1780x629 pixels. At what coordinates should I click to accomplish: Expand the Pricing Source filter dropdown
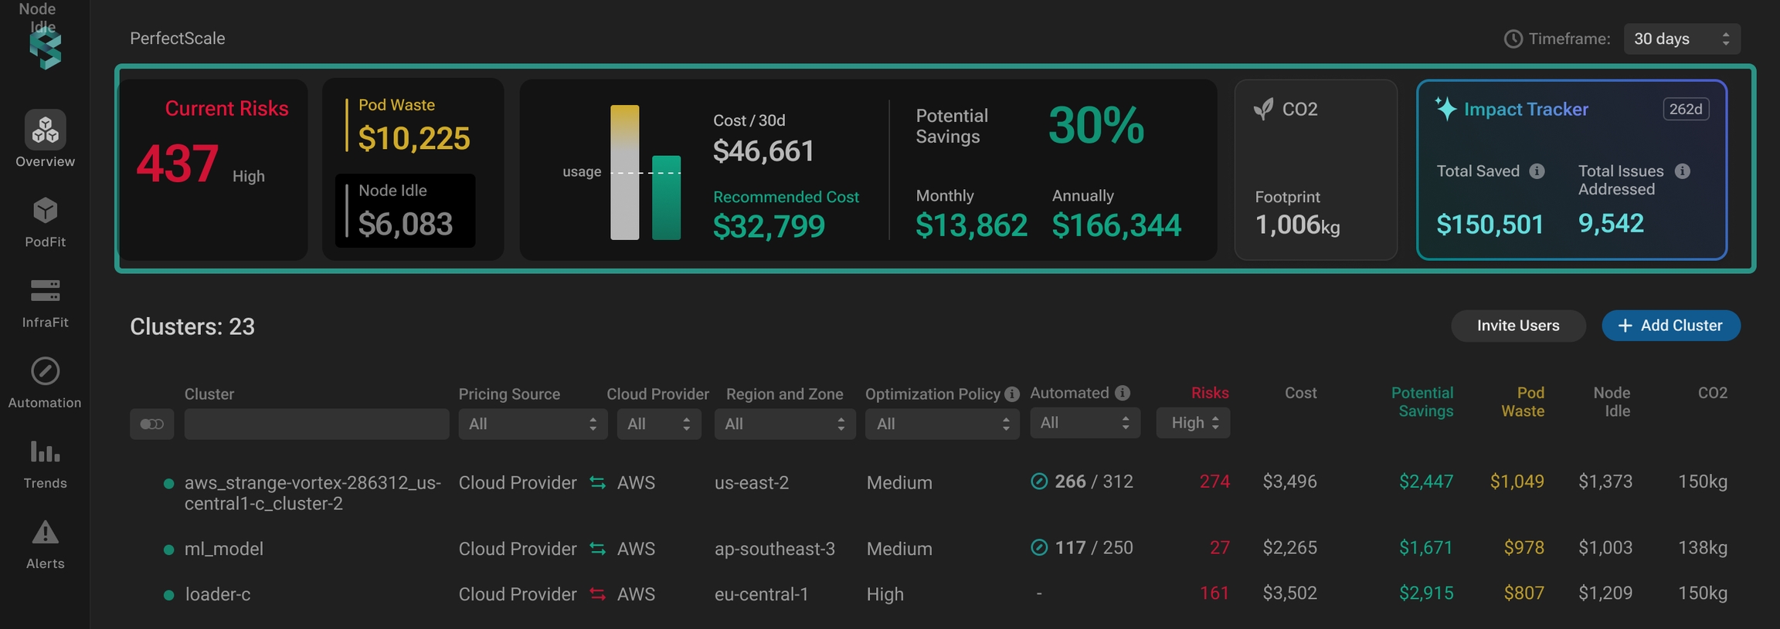[532, 424]
